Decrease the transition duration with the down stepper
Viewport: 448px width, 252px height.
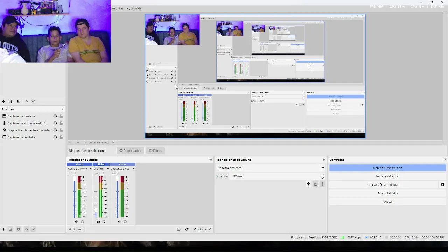[323, 178]
